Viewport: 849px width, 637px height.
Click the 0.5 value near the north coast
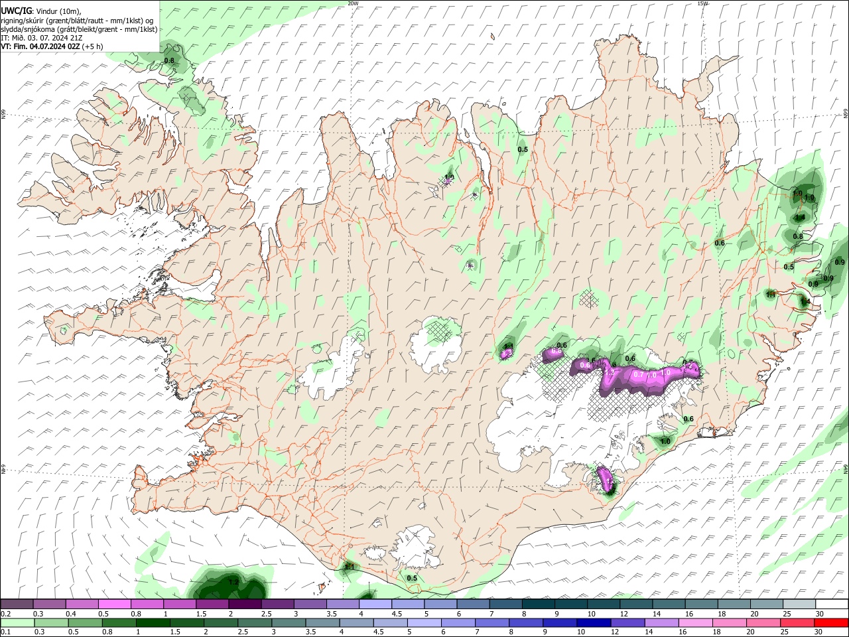click(x=523, y=149)
